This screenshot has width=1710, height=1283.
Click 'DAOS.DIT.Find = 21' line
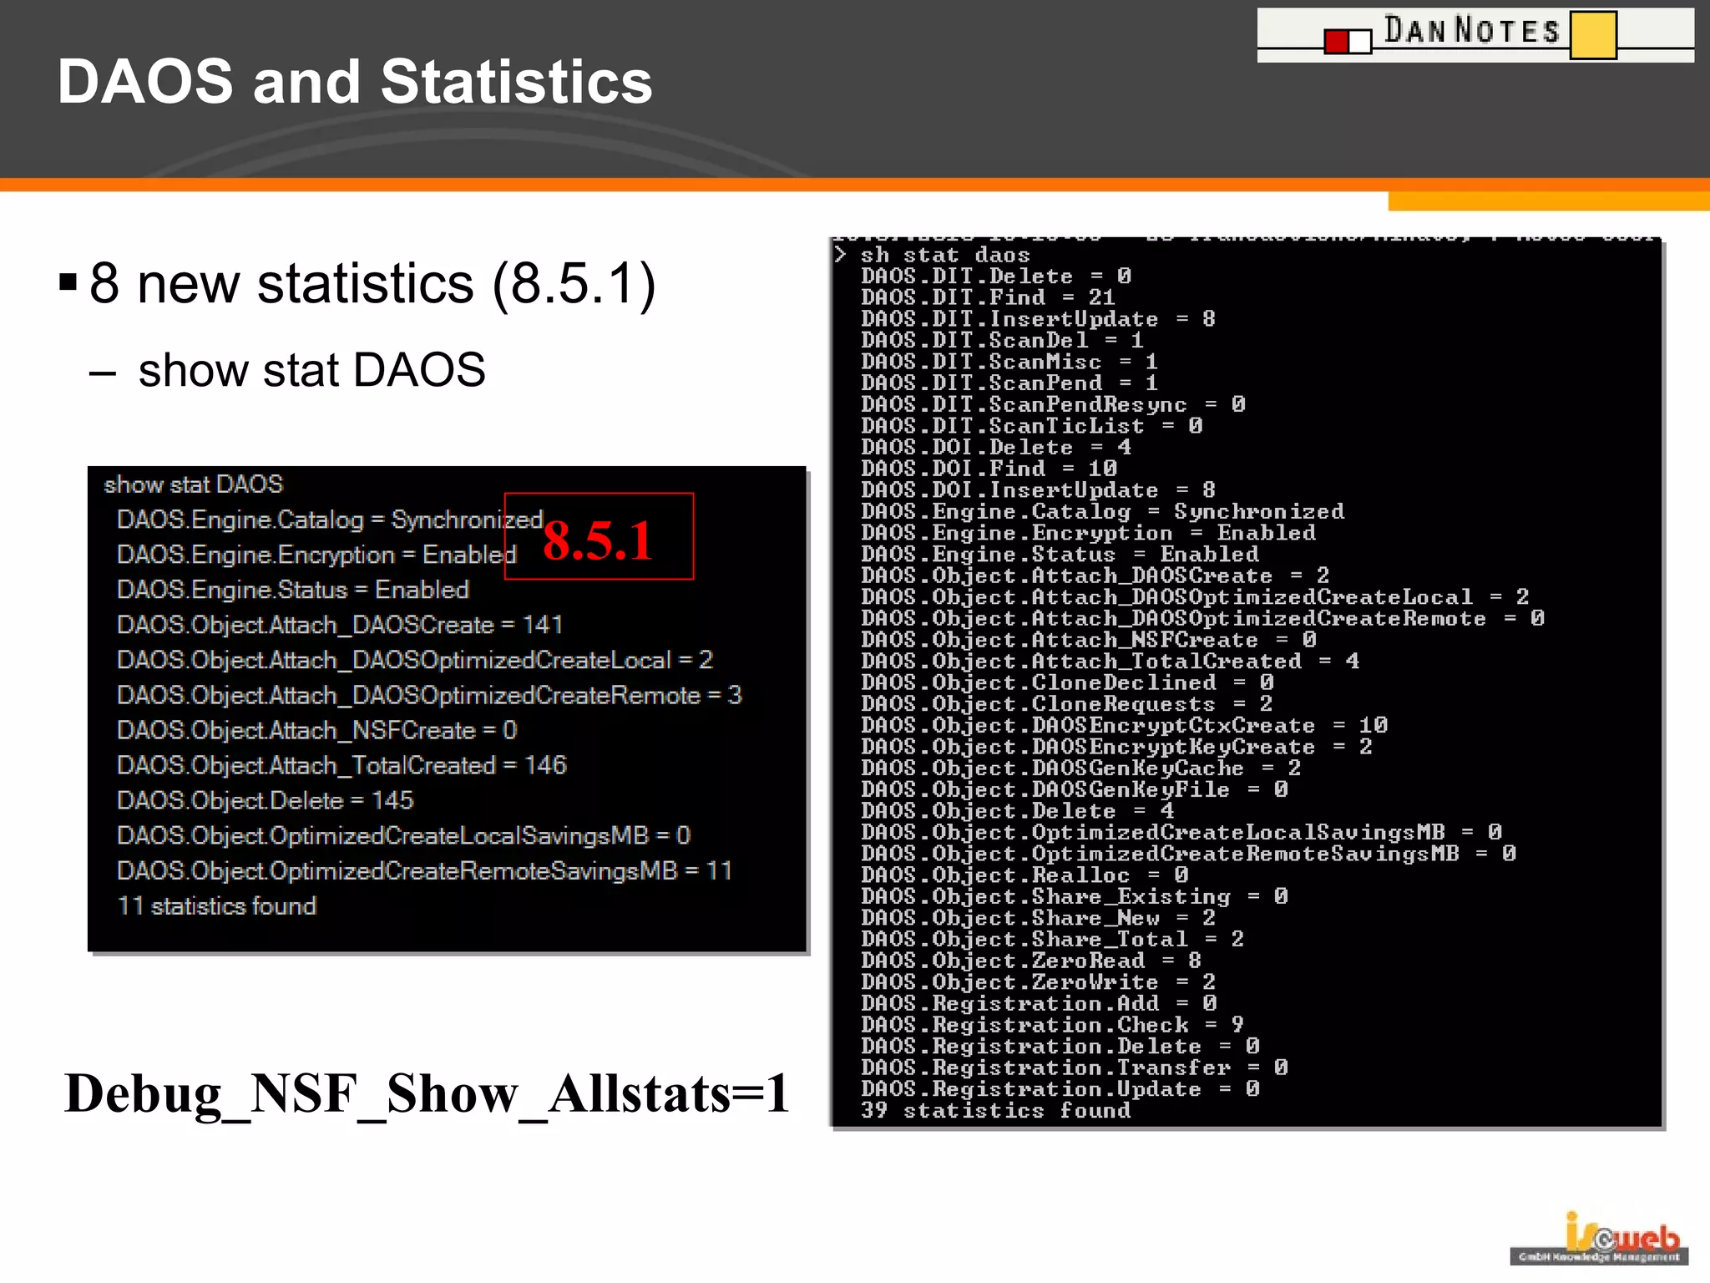click(989, 297)
